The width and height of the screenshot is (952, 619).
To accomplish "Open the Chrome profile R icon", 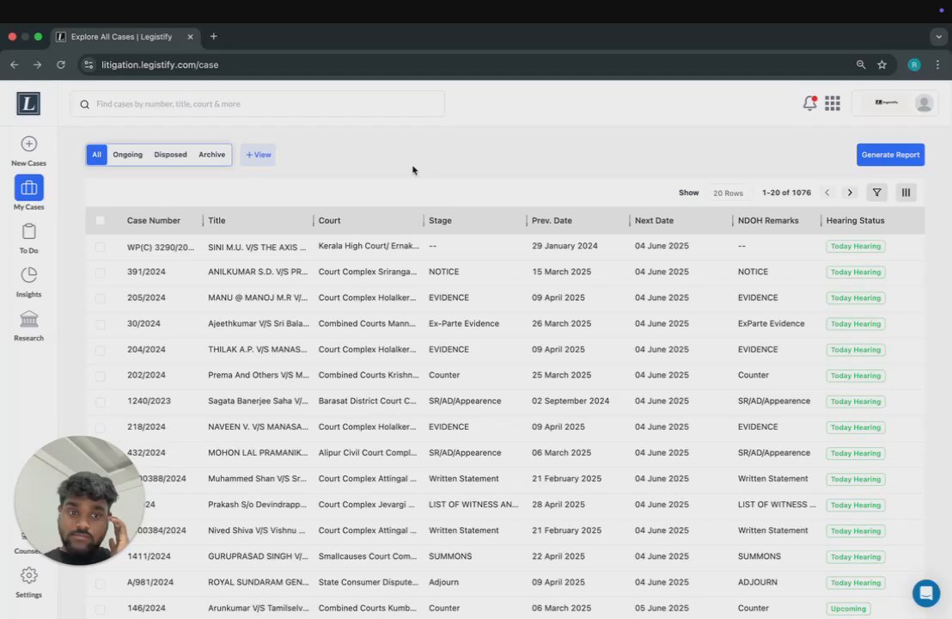I will pos(913,64).
